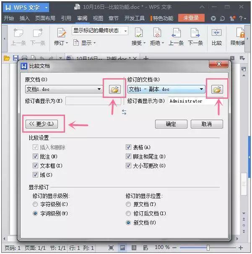
Task: Open the 视图 ribbon tab
Action: 98,18
